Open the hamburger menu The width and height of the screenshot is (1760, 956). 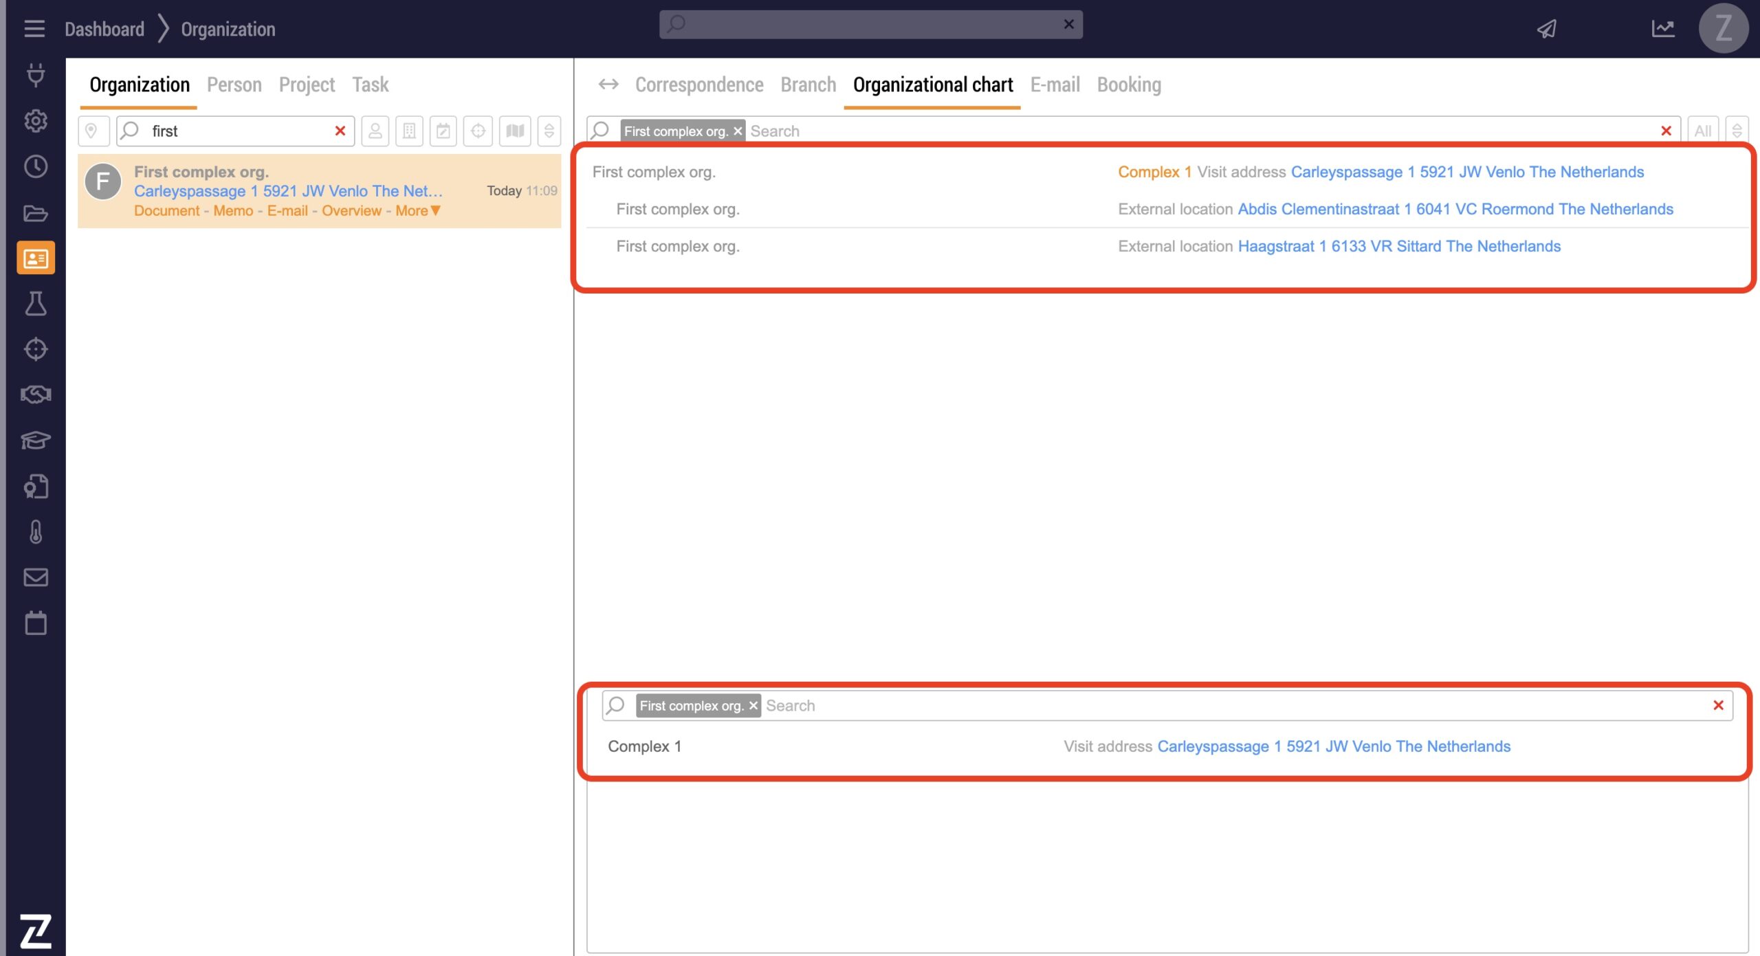(34, 29)
